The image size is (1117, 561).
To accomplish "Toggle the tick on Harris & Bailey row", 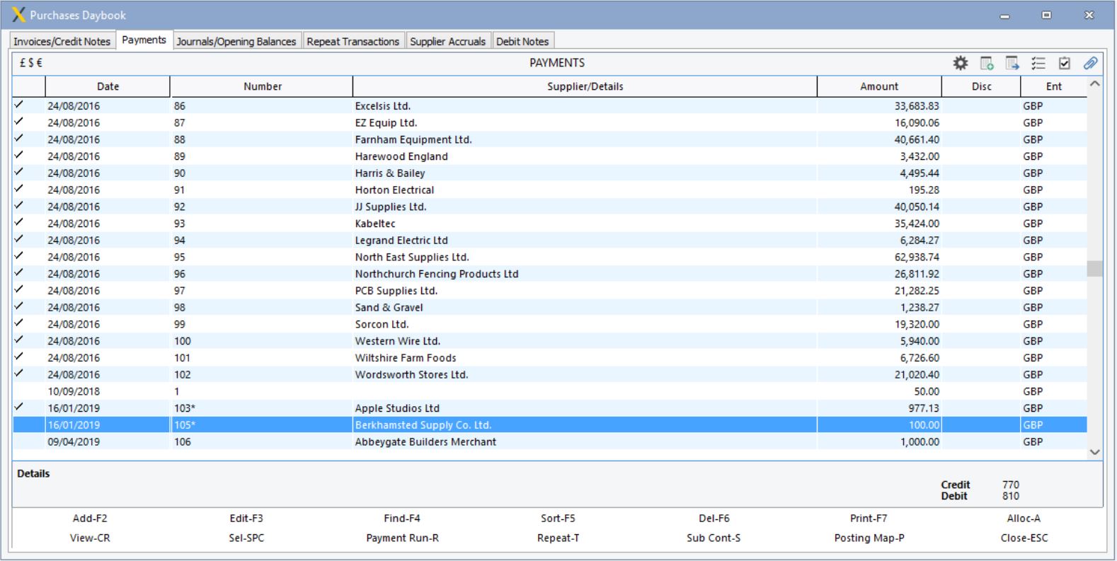I will pos(19,172).
